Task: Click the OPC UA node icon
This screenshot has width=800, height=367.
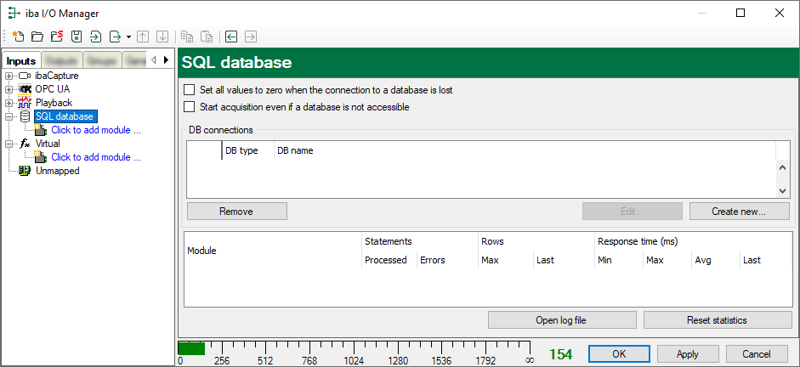Action: (25, 89)
